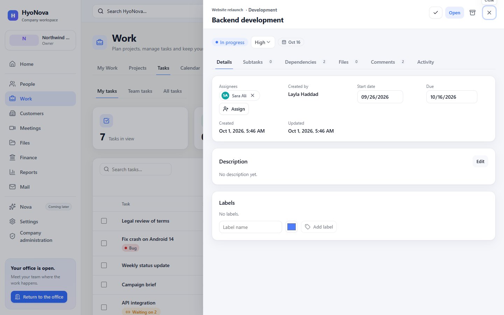Tick the Weekly status update checkbox
Image resolution: width=504 pixels, height=315 pixels.
click(104, 265)
